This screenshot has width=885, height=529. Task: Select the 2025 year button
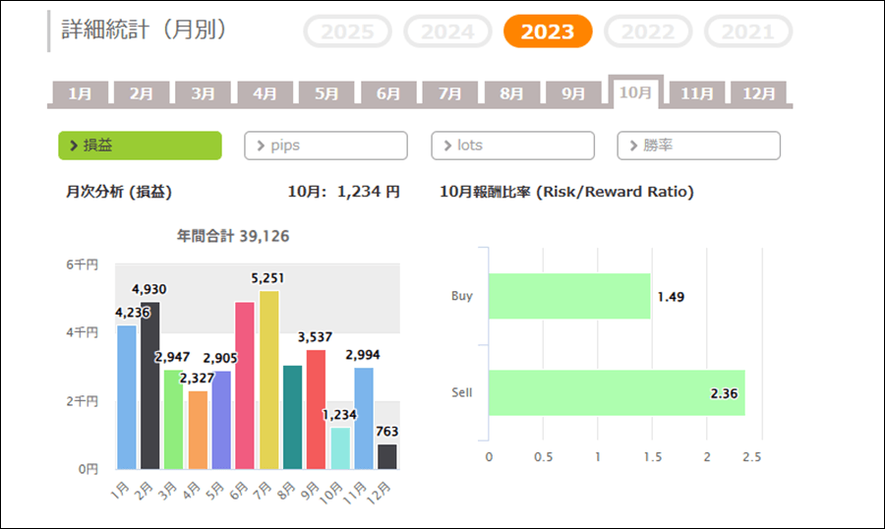click(x=347, y=31)
